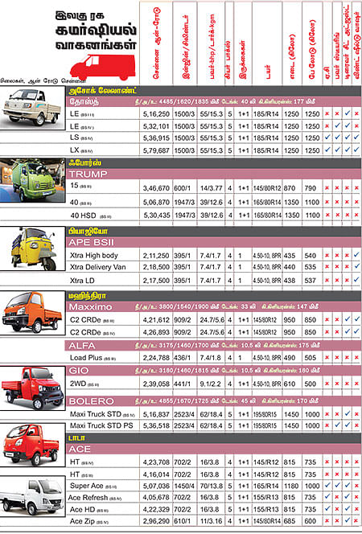Viewport: 362px width, 534px height.
Task: Click the கமர்ஷியல் title text
Action: pyautogui.click(x=97, y=31)
